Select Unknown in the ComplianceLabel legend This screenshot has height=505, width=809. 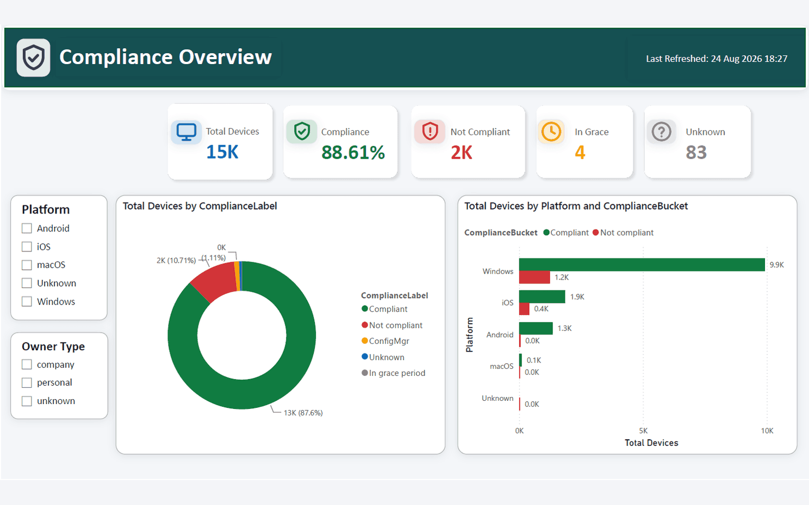pos(383,357)
